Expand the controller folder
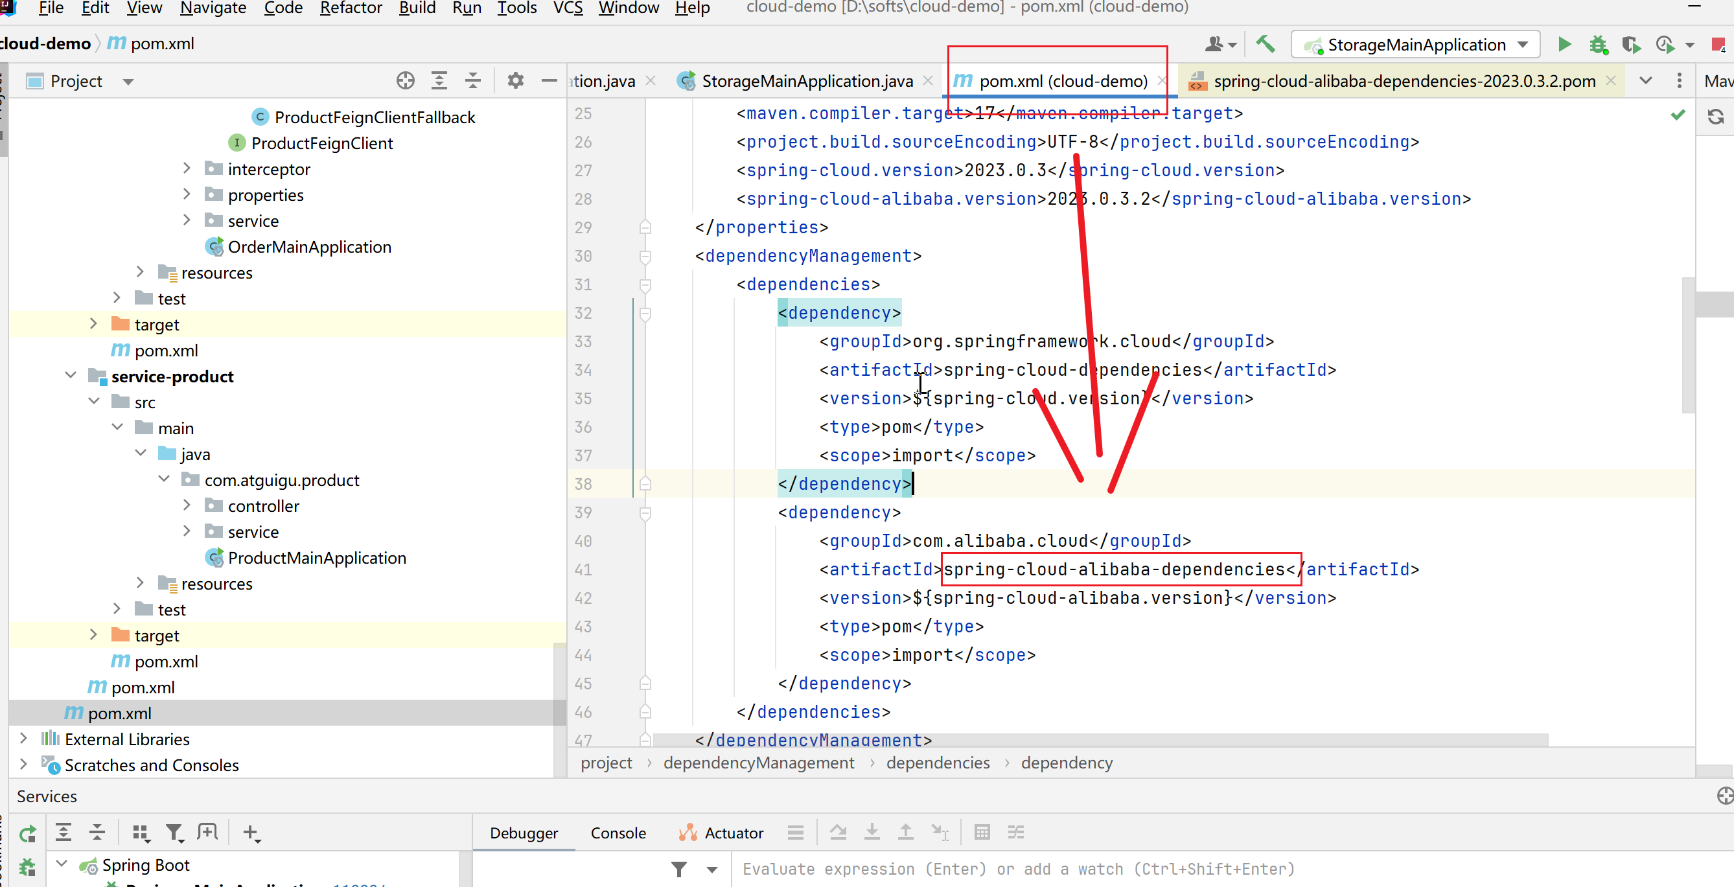This screenshot has width=1734, height=887. click(x=187, y=505)
